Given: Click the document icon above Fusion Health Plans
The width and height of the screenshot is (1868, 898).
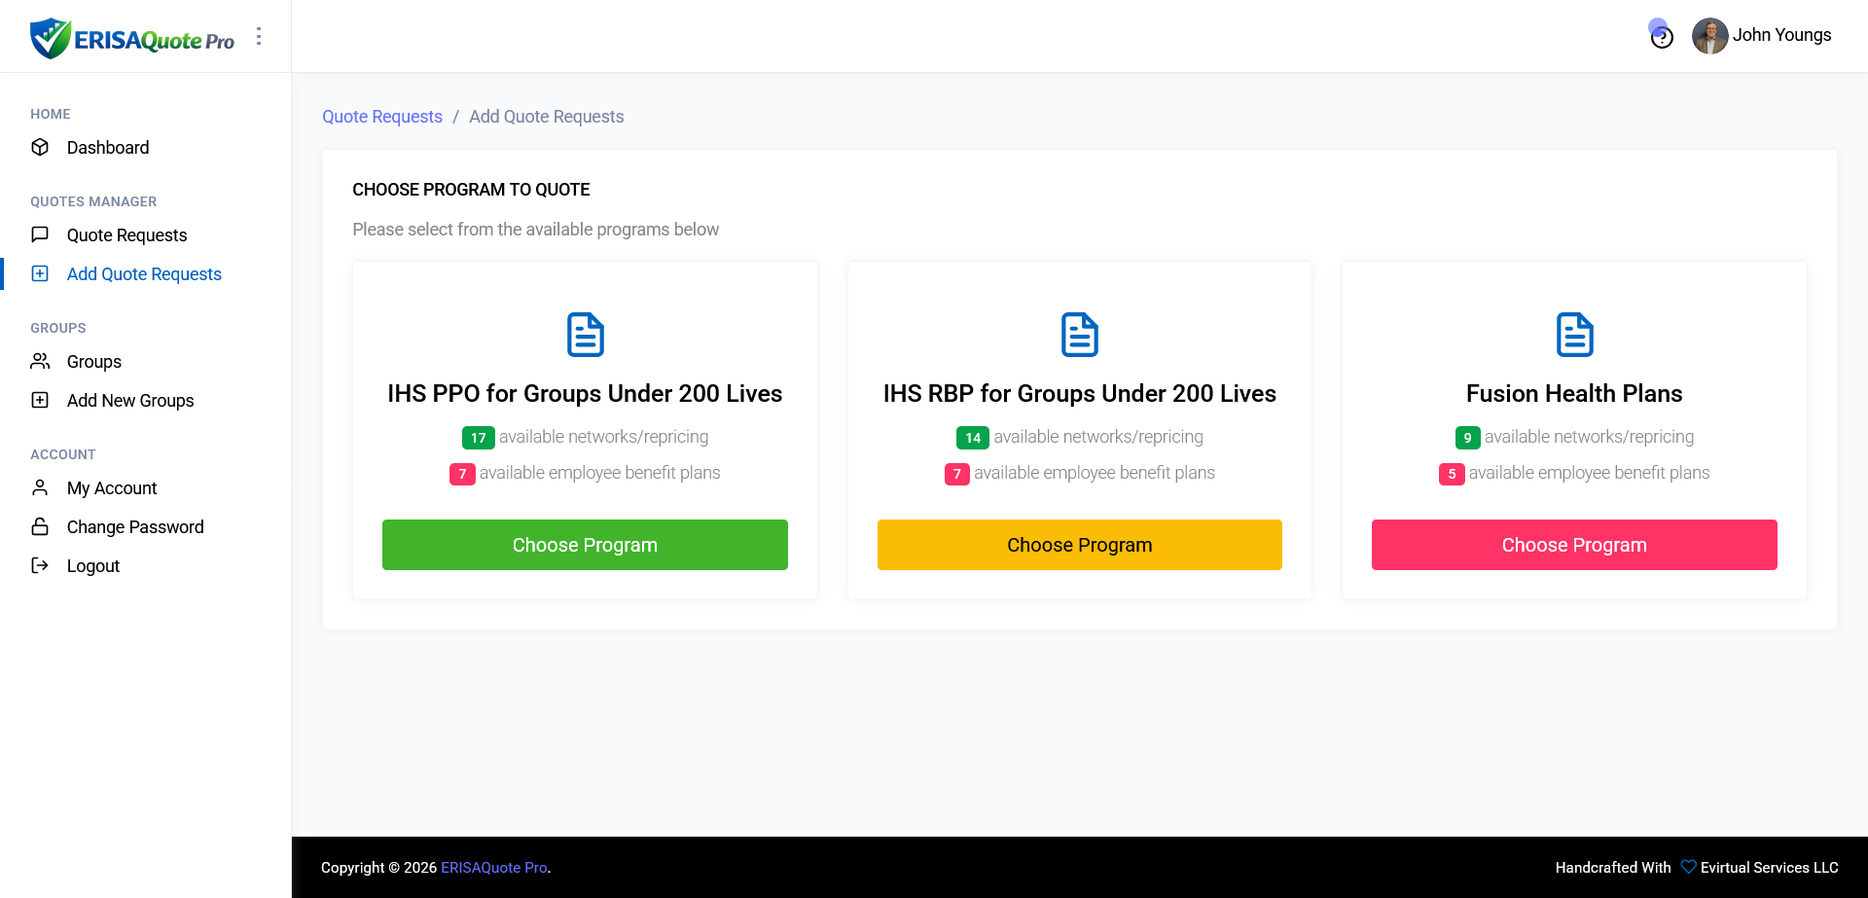Looking at the screenshot, I should (1573, 335).
